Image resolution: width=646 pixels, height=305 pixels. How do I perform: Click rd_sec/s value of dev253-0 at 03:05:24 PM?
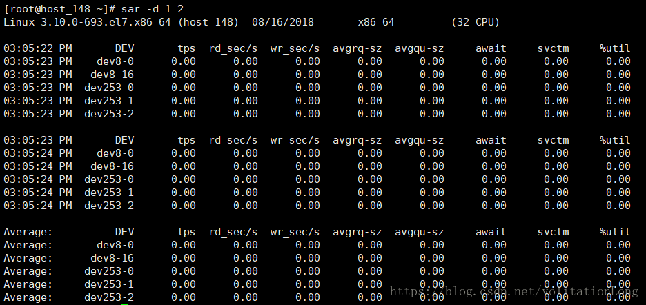246,179
